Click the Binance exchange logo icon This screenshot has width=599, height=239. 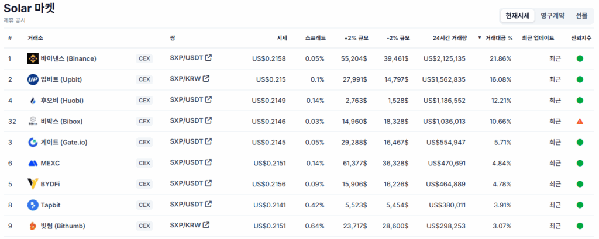[x=33, y=58]
